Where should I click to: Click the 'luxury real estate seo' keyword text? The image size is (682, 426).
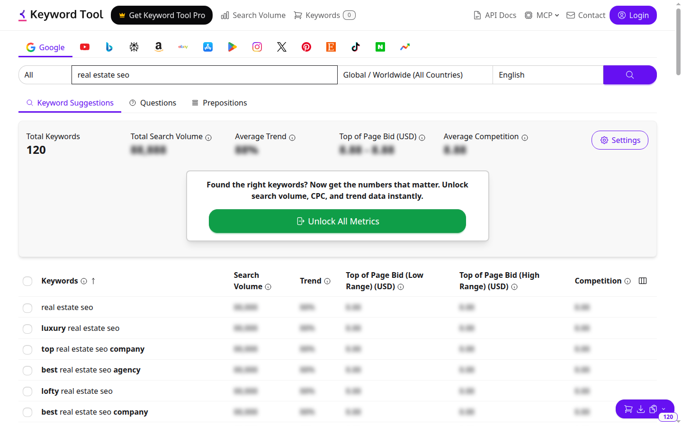pos(81,328)
